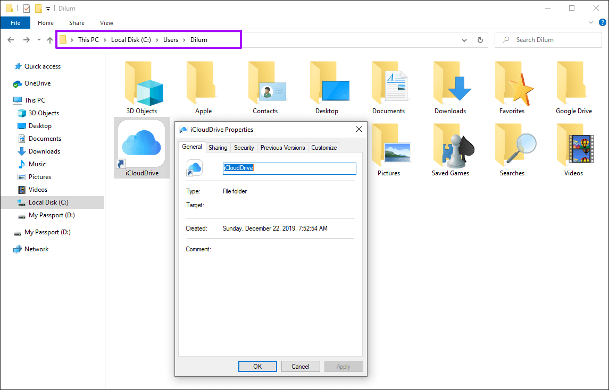609x390 pixels.
Task: Select the General properties tab
Action: [x=192, y=147]
